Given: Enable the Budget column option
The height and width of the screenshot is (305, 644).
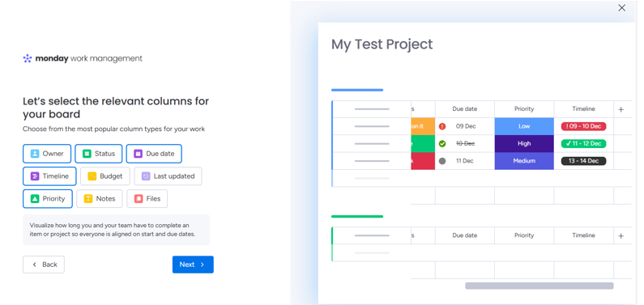Looking at the screenshot, I should point(105,176).
